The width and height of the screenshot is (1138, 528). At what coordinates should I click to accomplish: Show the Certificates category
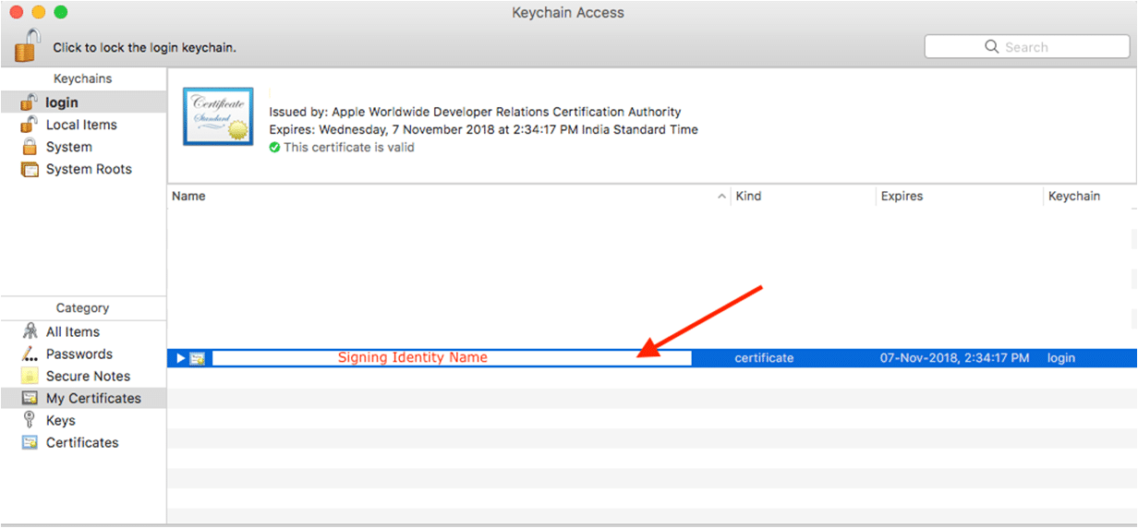83,442
